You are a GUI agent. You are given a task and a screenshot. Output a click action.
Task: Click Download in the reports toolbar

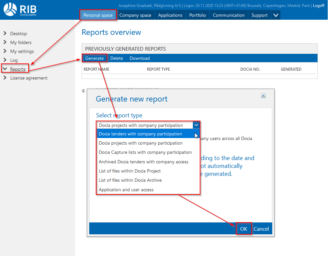(140, 58)
